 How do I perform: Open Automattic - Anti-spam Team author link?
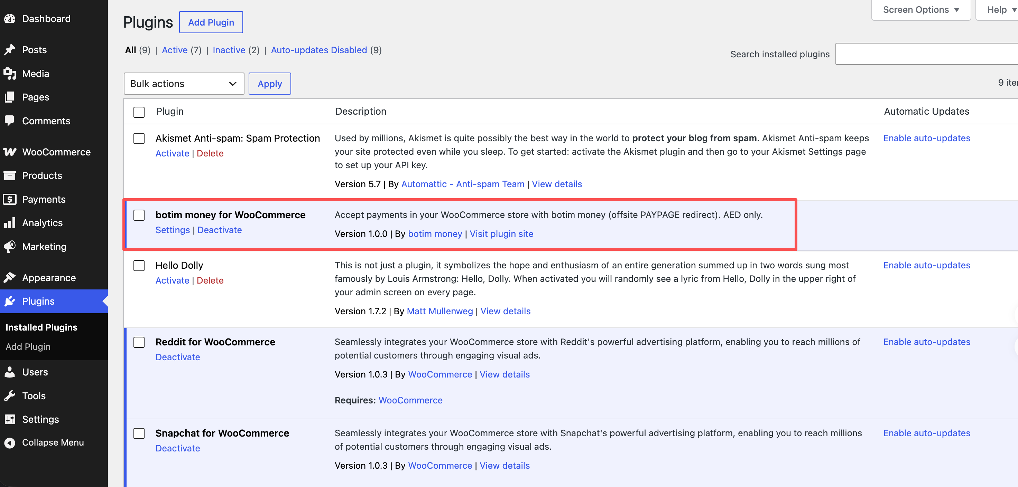pos(463,184)
